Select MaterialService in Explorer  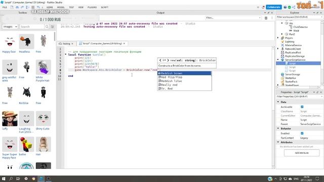coord(293,45)
